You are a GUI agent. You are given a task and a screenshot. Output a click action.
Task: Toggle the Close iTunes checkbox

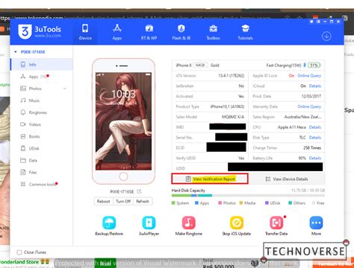19,252
